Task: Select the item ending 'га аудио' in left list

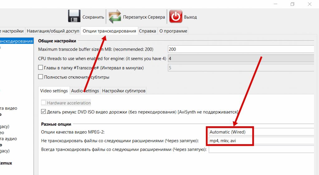Action: tap(8, 139)
